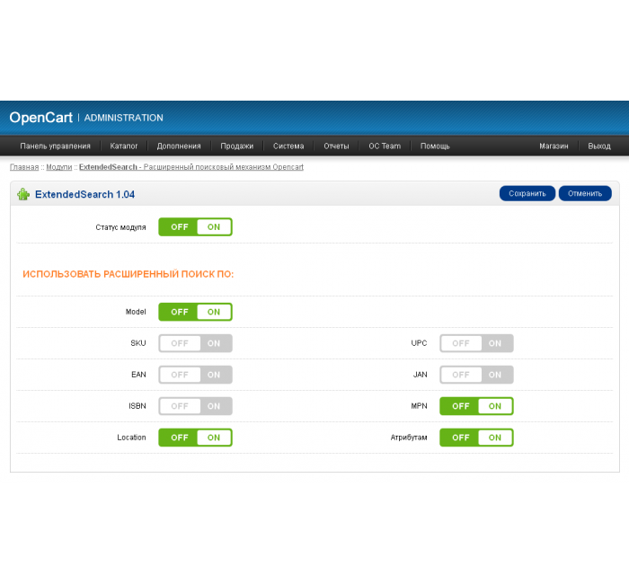Toggle the Атрибутам search switch

pos(476,438)
